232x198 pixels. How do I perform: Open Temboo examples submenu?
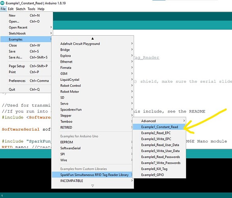92,122
